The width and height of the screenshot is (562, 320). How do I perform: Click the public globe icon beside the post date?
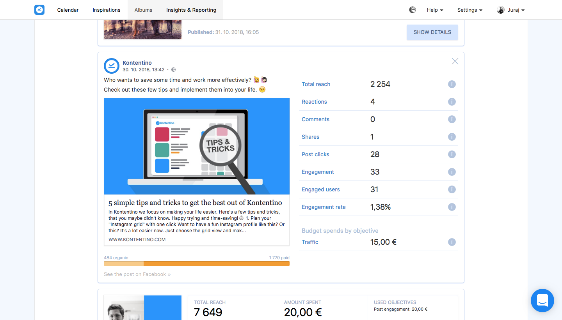[x=174, y=70]
